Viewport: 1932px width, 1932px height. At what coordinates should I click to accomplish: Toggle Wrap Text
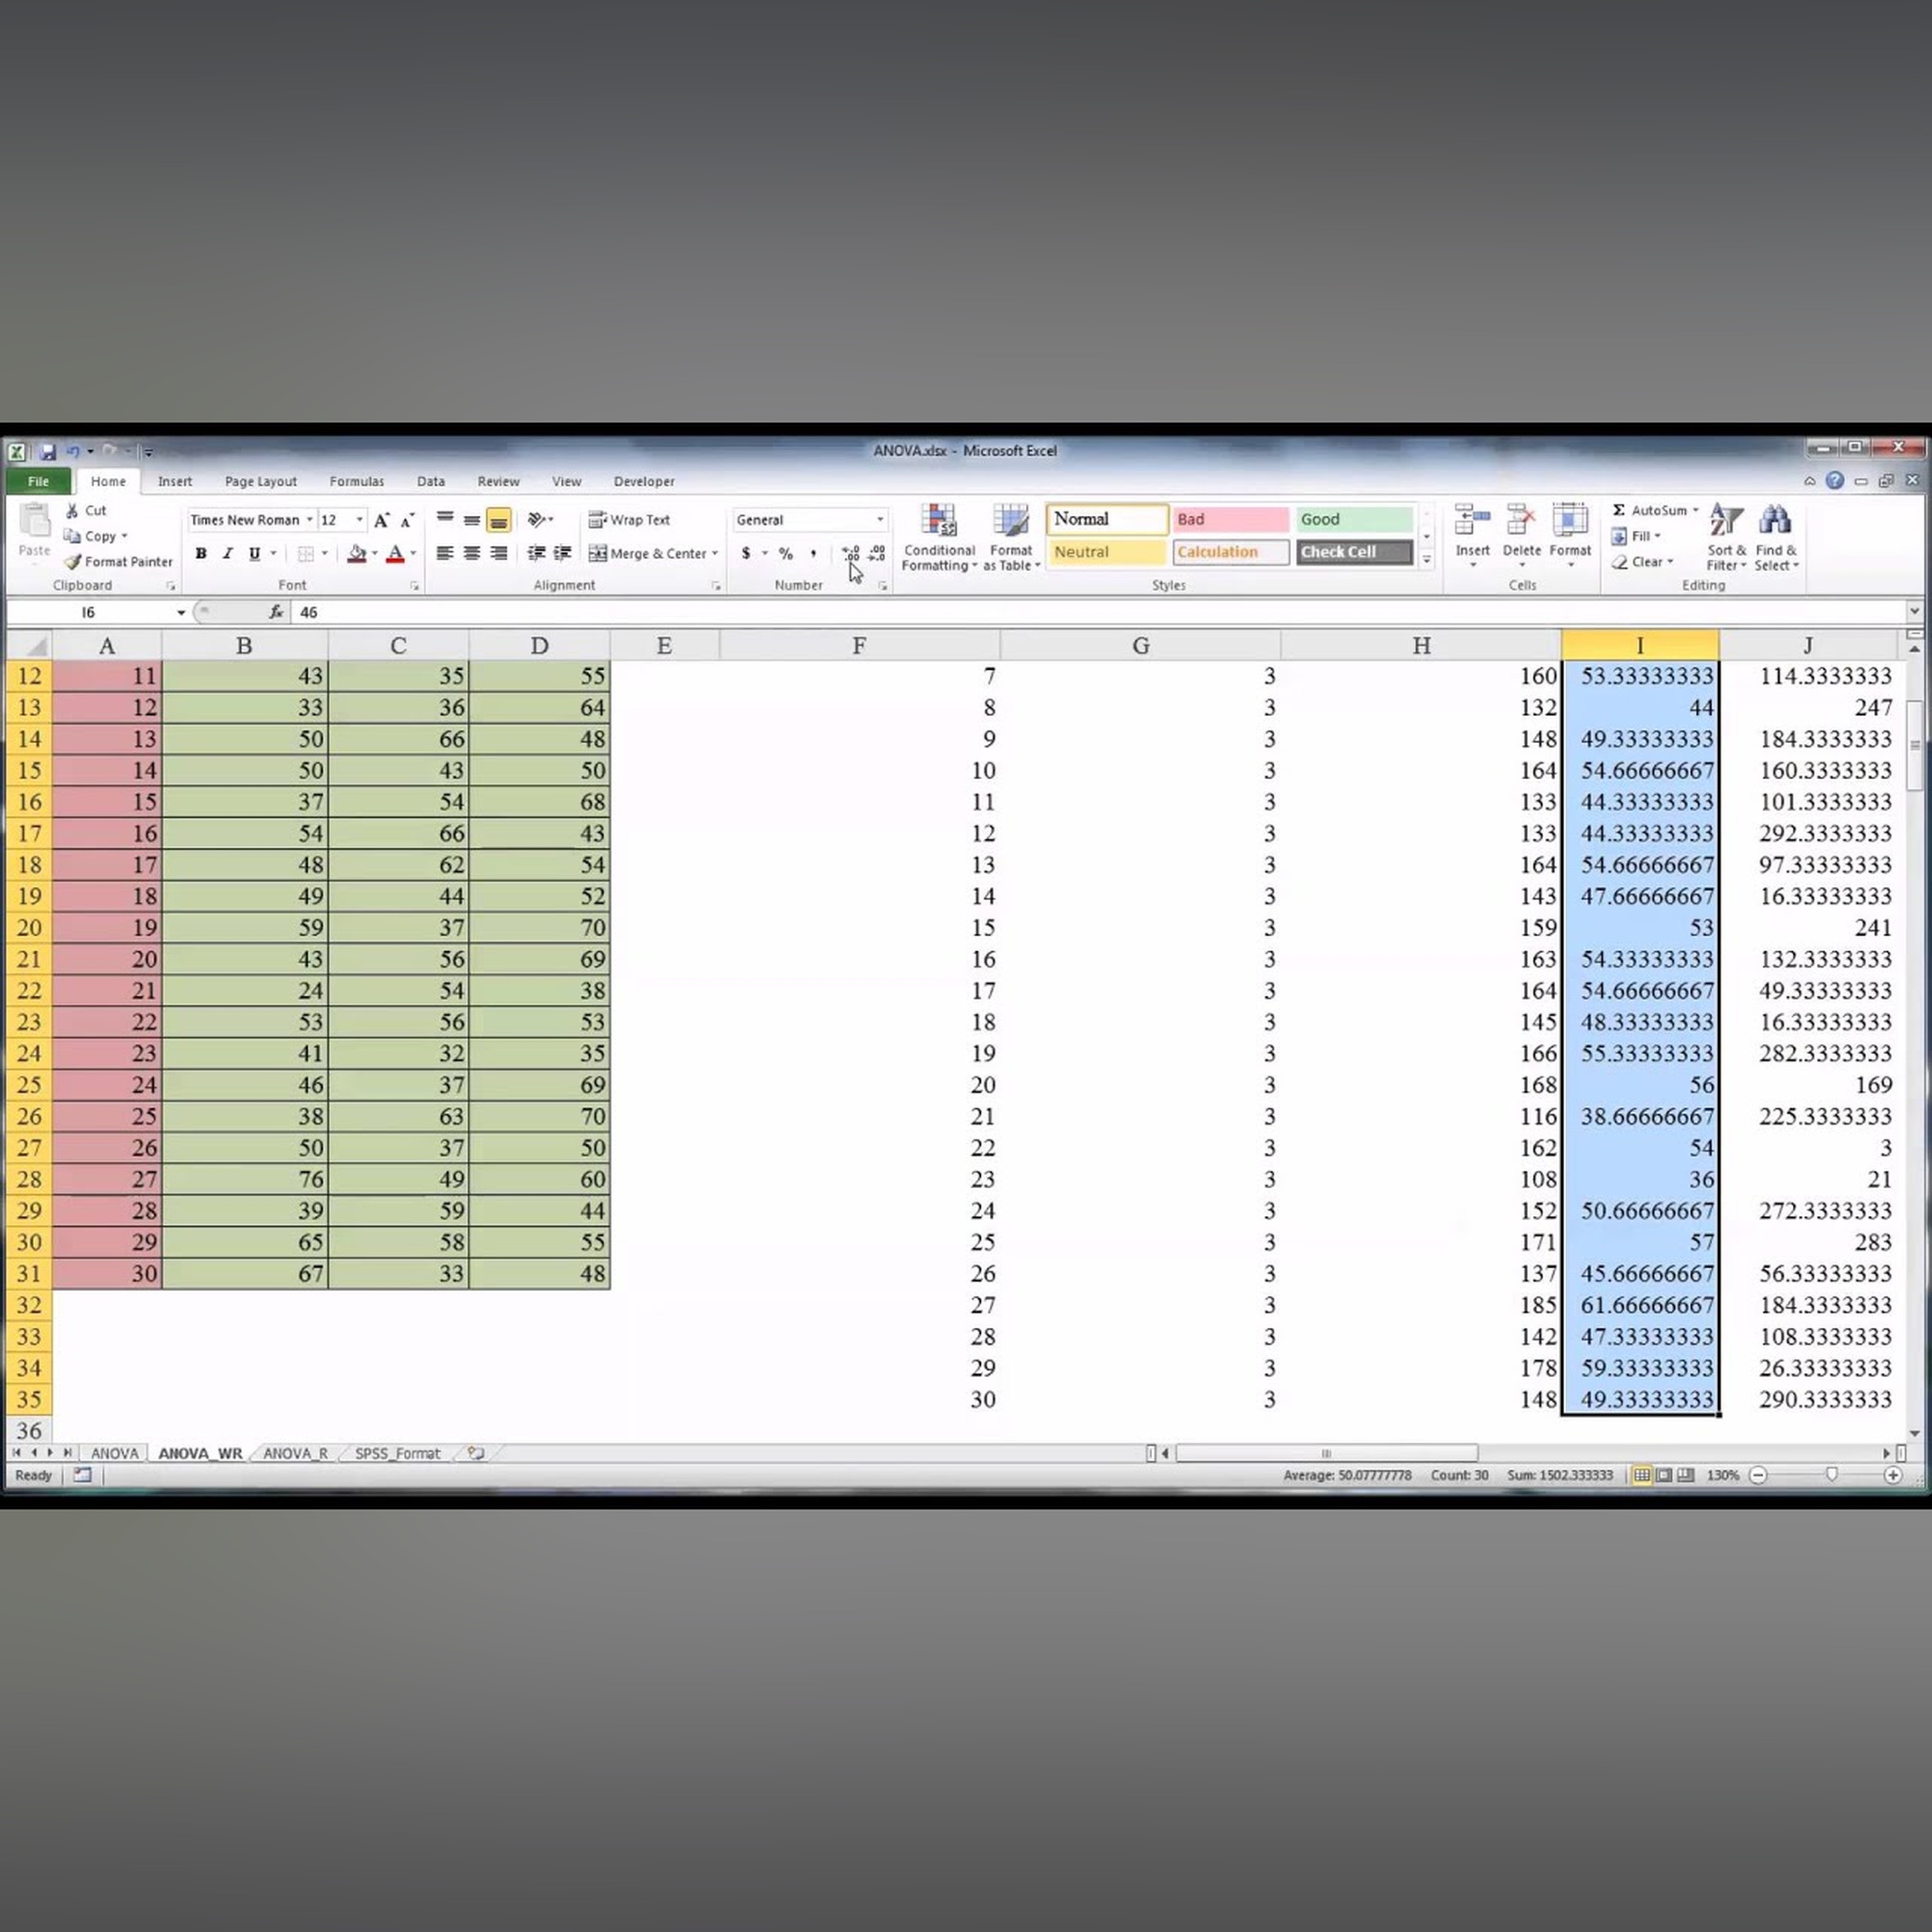point(629,520)
